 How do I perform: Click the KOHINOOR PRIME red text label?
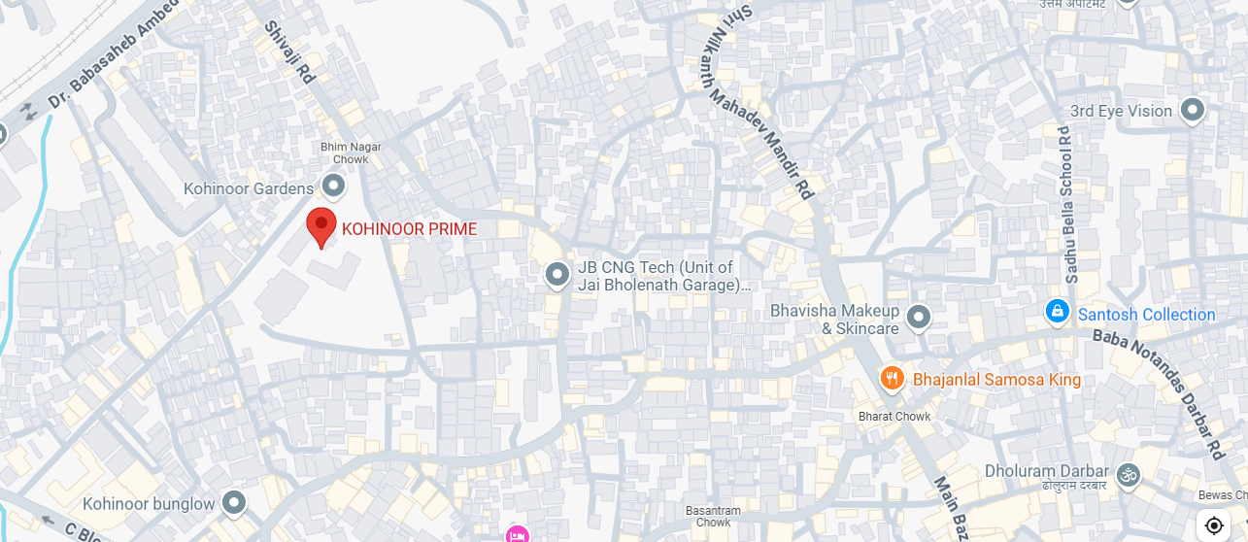pos(409,229)
